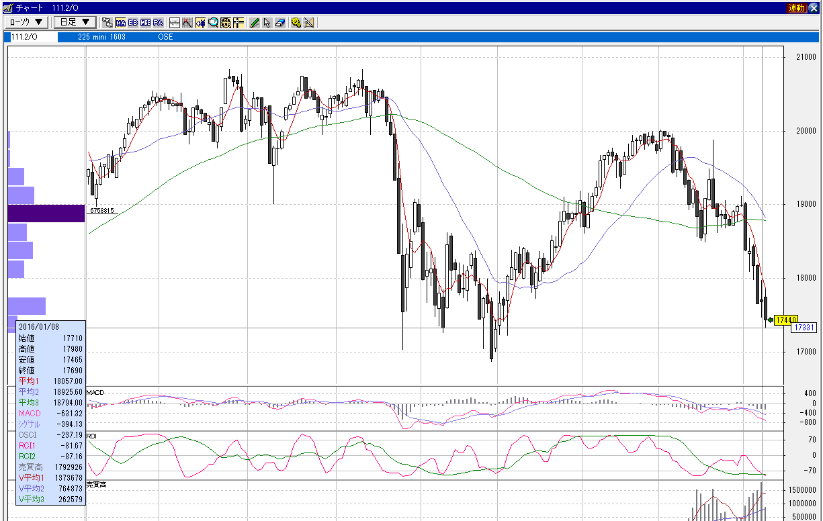This screenshot has width=823, height=521.
Task: Click the 終値 17690 row
Action: point(50,370)
